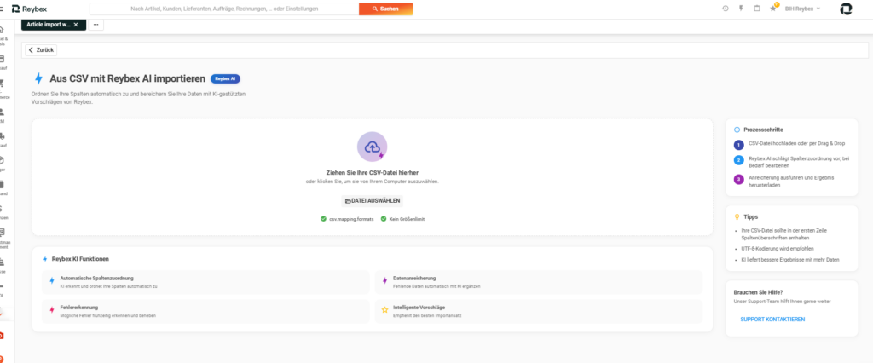Toggle the hamburger menu icon
873x363 pixels.
pyautogui.click(x=2, y=9)
